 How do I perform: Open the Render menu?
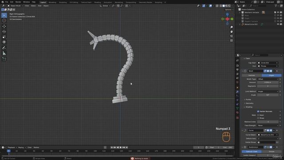(18, 2)
